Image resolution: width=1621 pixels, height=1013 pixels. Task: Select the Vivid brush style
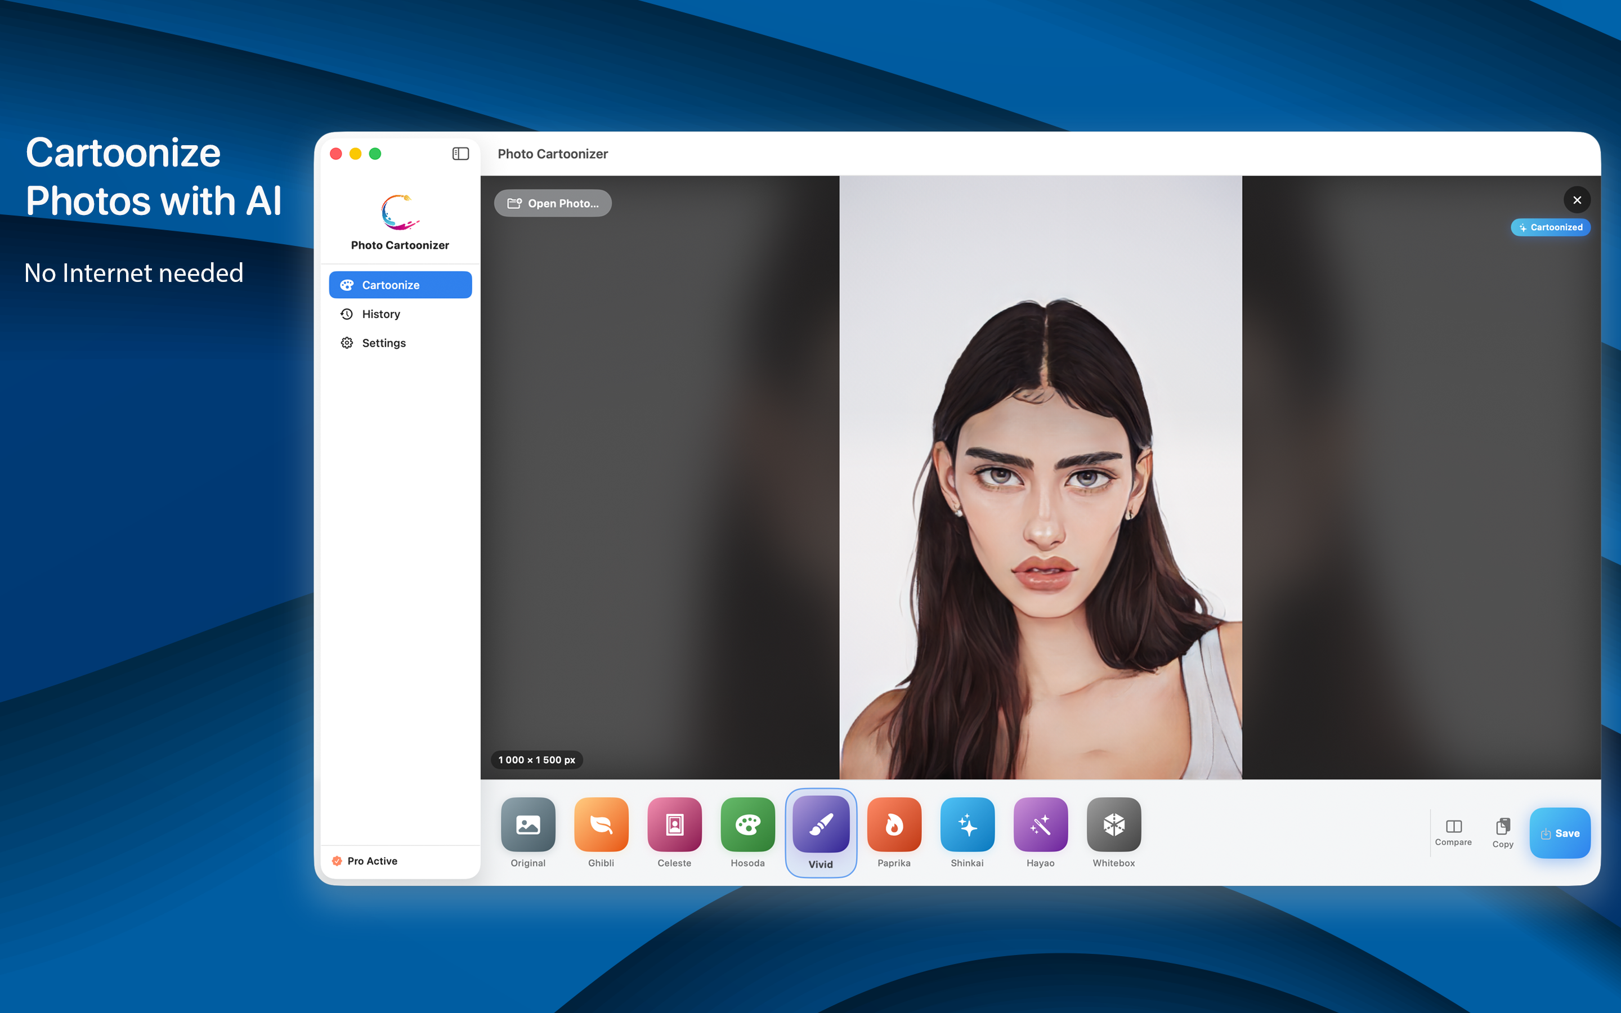[821, 833]
